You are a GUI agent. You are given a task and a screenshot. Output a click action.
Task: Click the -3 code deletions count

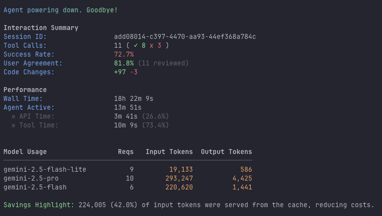pyautogui.click(x=134, y=72)
